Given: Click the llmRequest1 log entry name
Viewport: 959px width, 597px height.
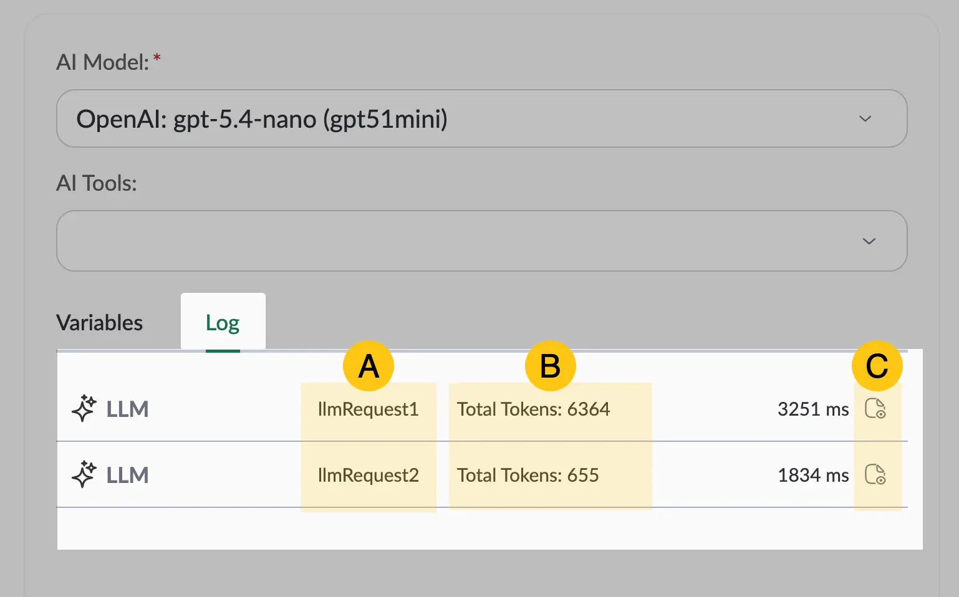Looking at the screenshot, I should coord(368,409).
